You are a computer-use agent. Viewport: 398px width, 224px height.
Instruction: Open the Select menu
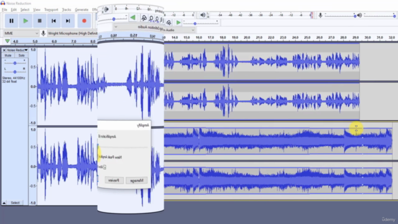(25, 10)
